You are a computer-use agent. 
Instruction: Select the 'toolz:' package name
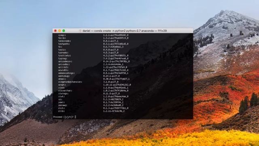pyautogui.click(x=62, y=50)
